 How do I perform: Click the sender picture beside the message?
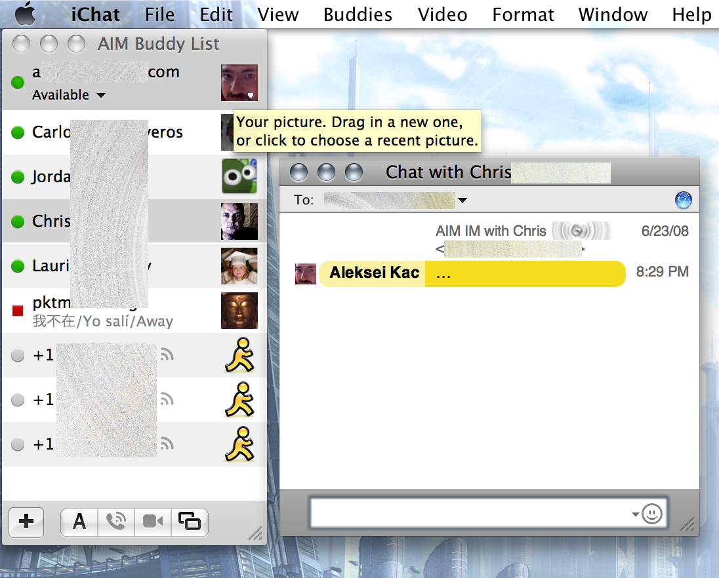306,274
